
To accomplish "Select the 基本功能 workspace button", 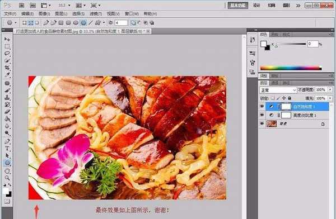I will pyautogui.click(x=238, y=6).
